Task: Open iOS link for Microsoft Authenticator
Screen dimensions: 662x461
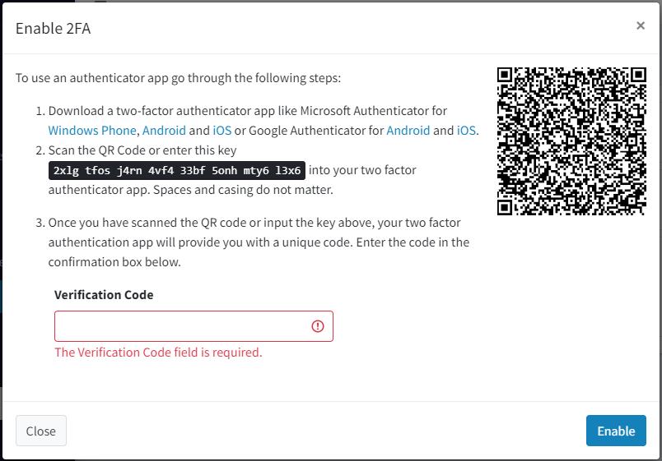Action: coord(222,131)
